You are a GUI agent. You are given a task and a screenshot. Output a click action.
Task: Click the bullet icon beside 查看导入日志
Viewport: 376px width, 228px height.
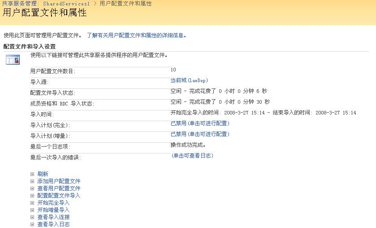point(32,225)
